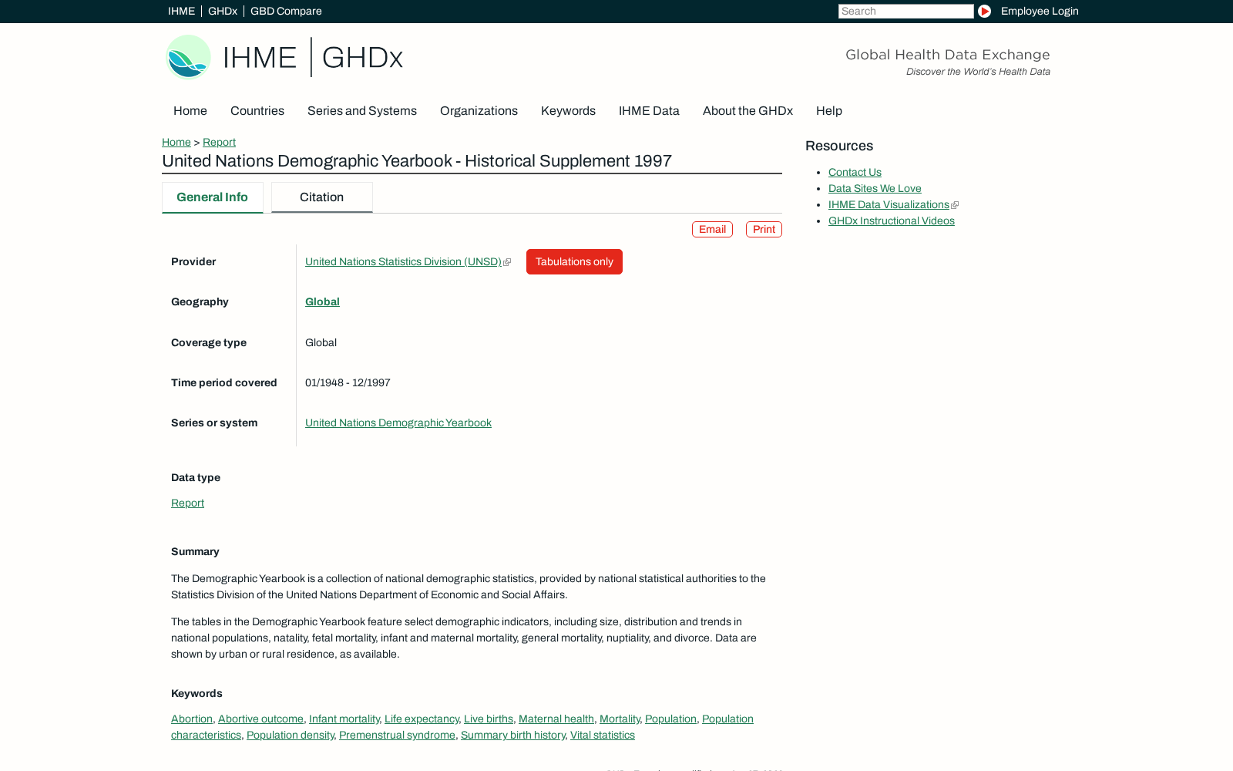1233x771 pixels.
Task: Open United Nations Demographic Yearbook series link
Action: click(x=398, y=423)
